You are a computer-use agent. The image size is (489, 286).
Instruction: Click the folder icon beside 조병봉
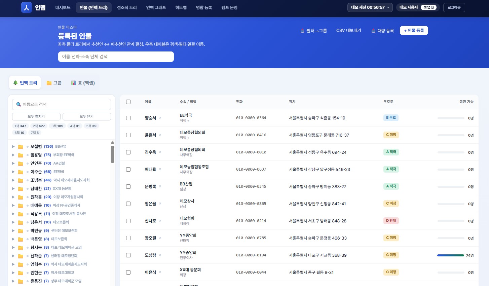pos(21,180)
